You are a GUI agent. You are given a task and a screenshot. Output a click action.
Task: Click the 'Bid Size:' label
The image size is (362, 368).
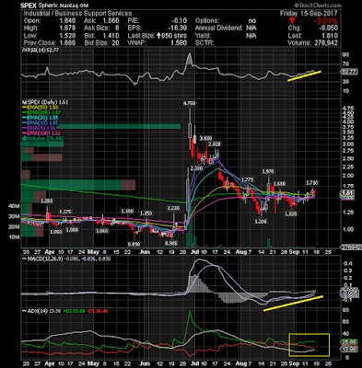[96, 43]
